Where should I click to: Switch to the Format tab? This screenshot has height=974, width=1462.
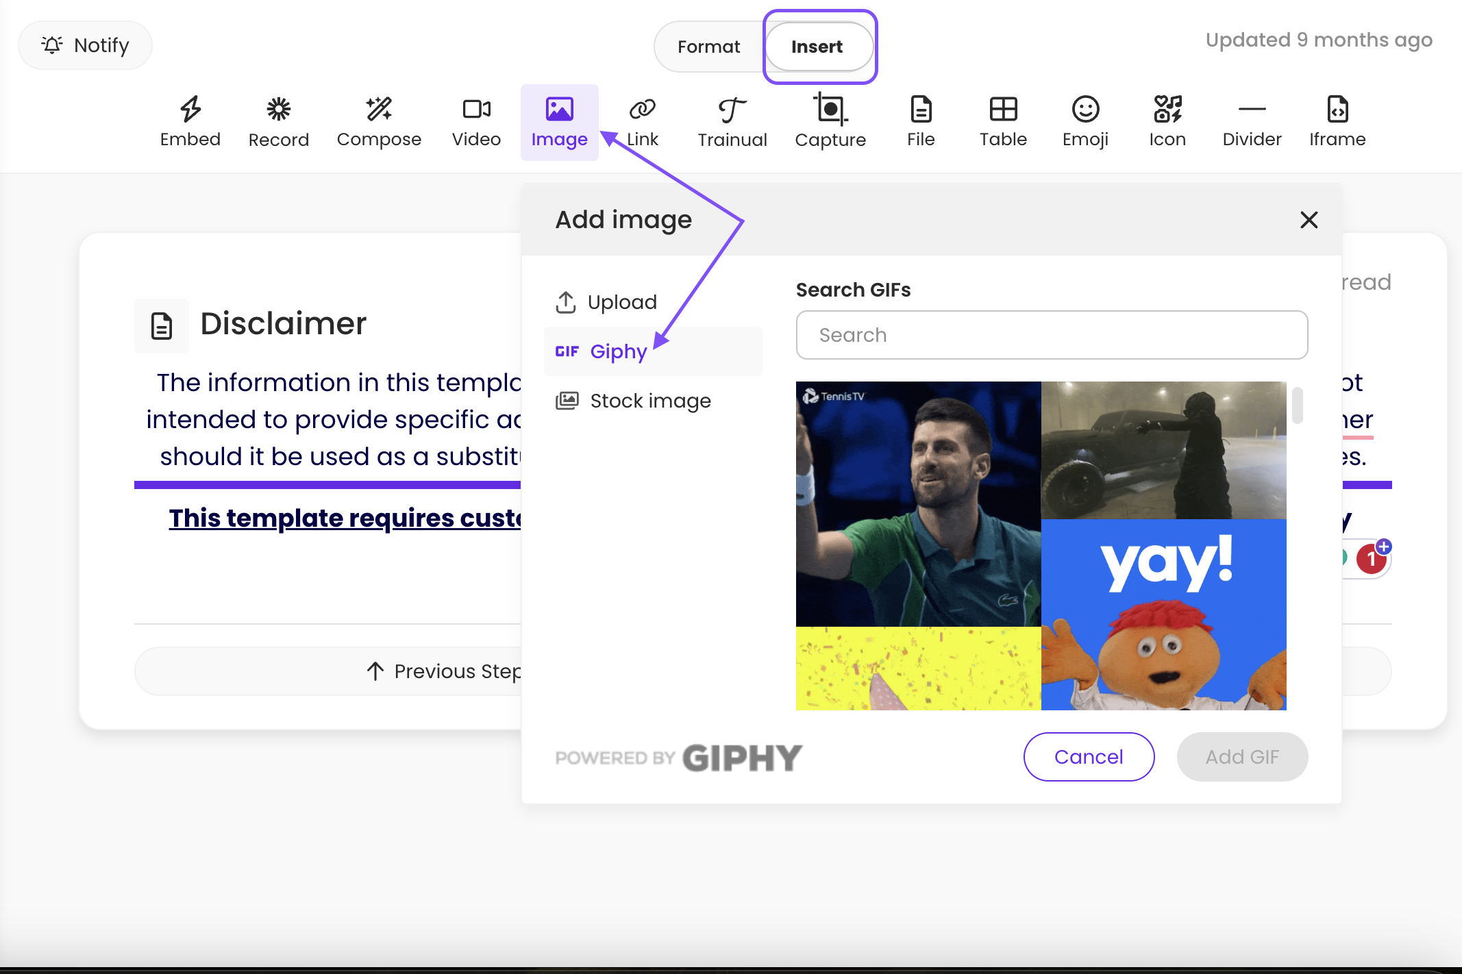(708, 47)
